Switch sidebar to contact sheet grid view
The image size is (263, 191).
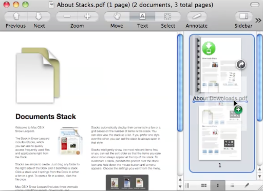pos(204,185)
